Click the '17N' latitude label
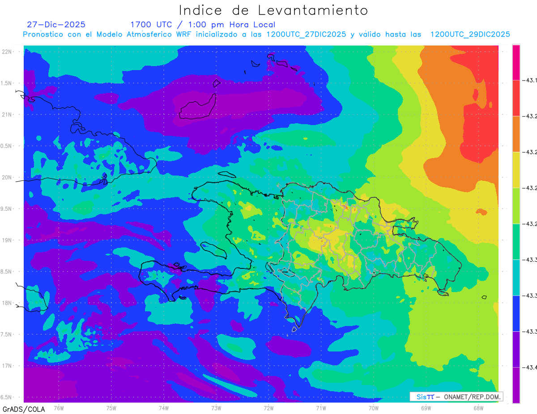The image size is (537, 414). coord(7,366)
